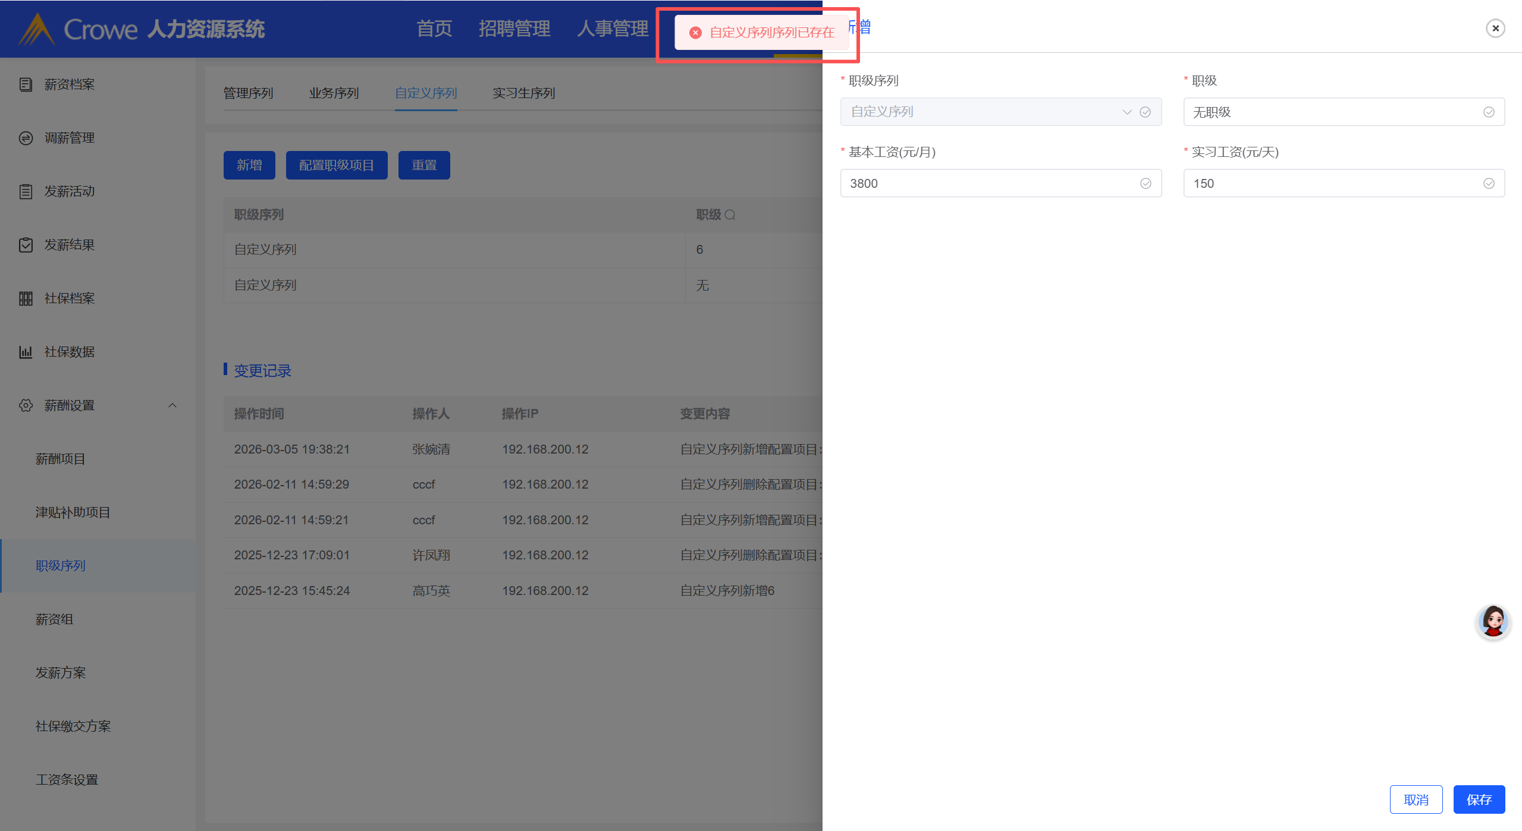1522x831 pixels.
Task: Click the 薪酬设置 gear icon
Action: [26, 405]
